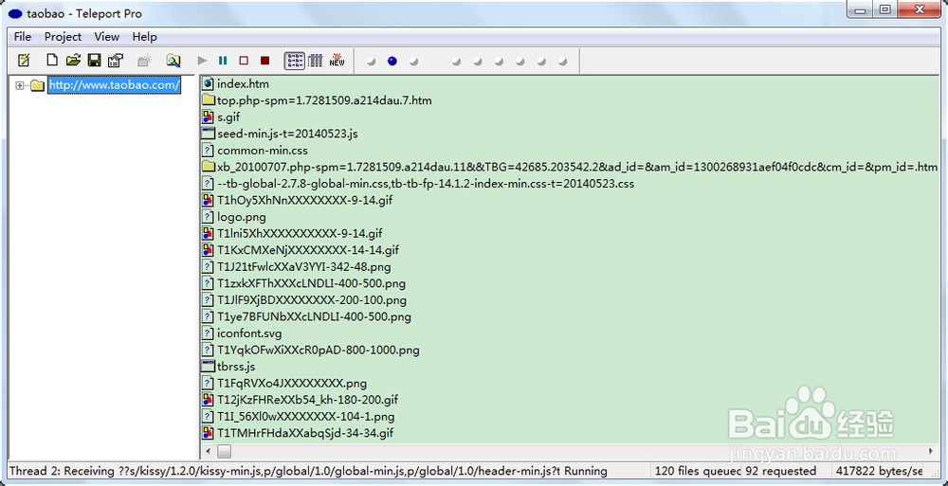This screenshot has height=486, width=948.
Task: Click the '92 requested' status text
Action: [780, 471]
